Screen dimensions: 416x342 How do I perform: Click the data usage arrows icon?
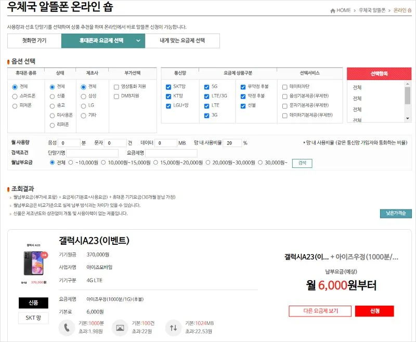click(174, 327)
